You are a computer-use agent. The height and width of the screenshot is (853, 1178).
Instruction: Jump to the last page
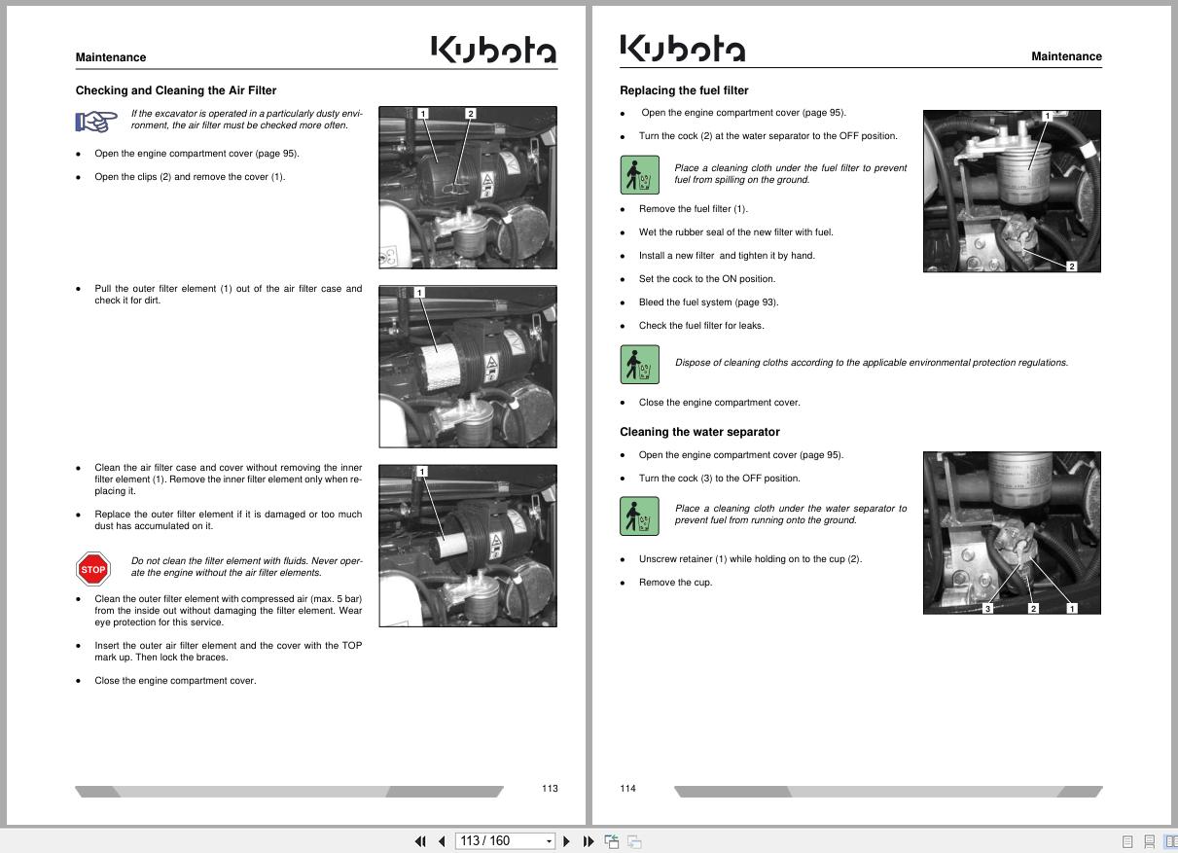[589, 841]
